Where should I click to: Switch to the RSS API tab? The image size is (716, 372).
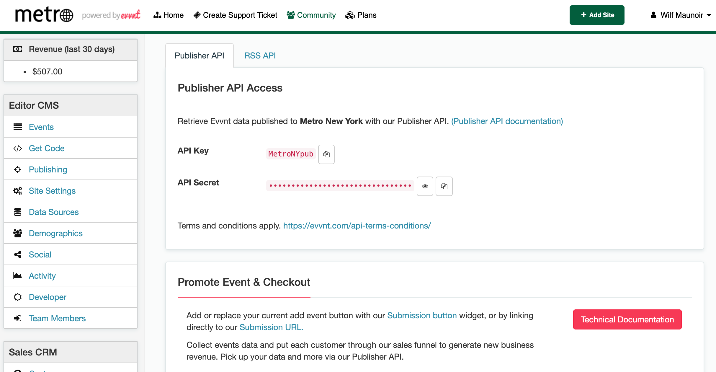pyautogui.click(x=260, y=56)
